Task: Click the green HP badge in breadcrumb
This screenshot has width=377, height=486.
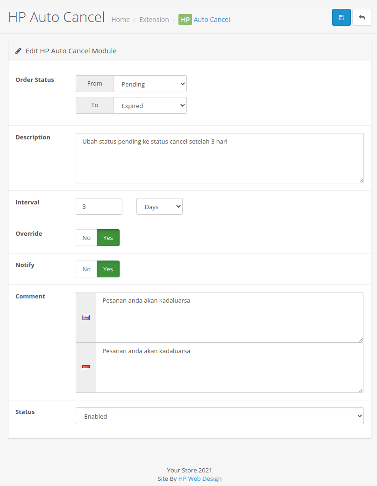Action: point(185,20)
